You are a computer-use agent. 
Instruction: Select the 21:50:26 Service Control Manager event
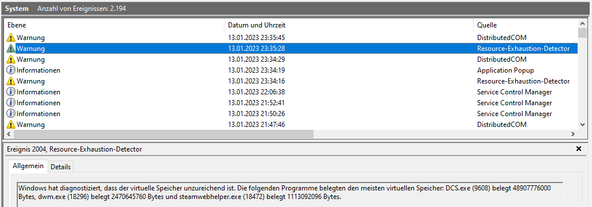(x=291, y=114)
